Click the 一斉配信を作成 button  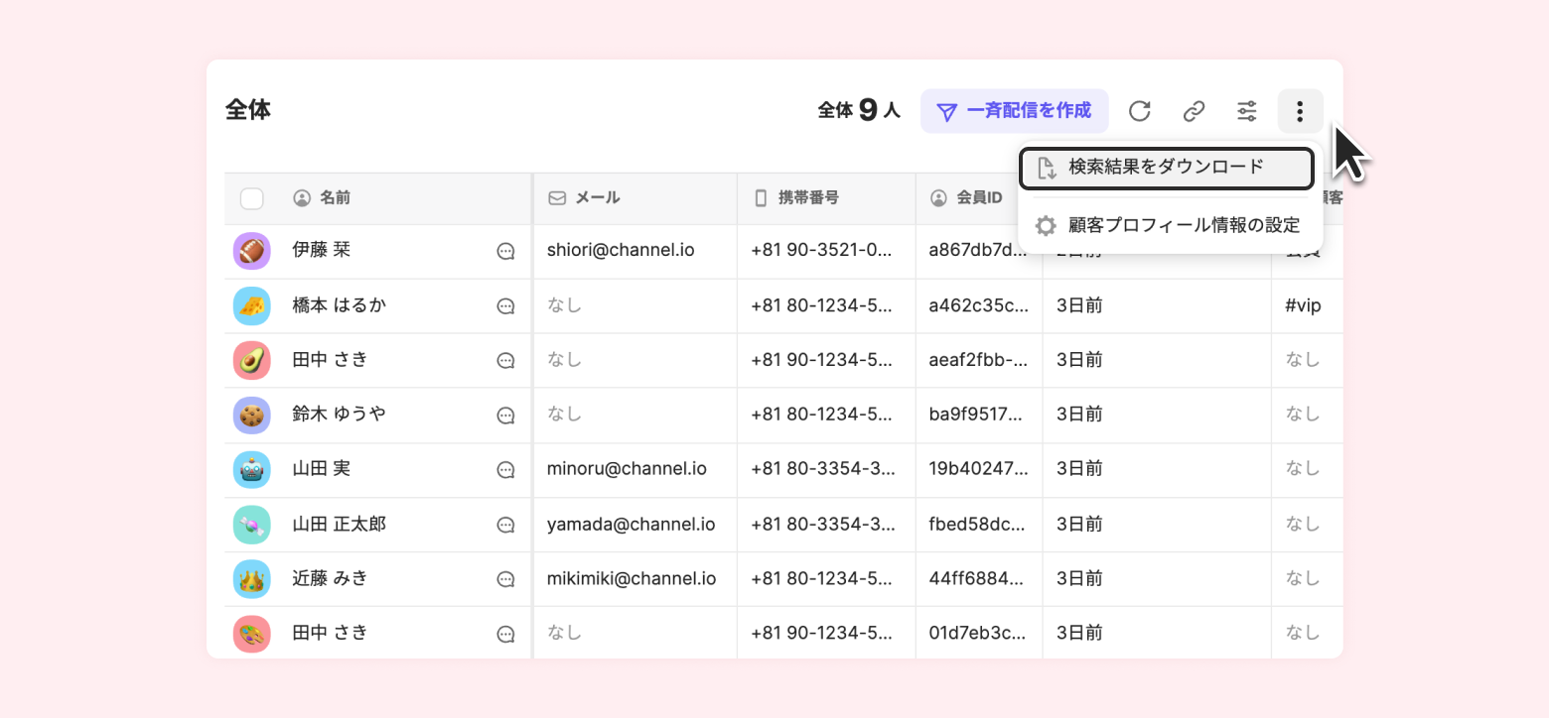click(x=1014, y=111)
